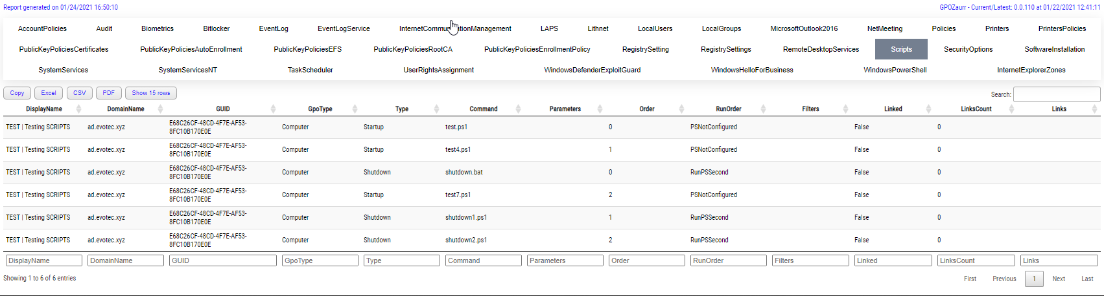
Task: Click the sort arrows beside DomainName header
Action: click(160, 109)
